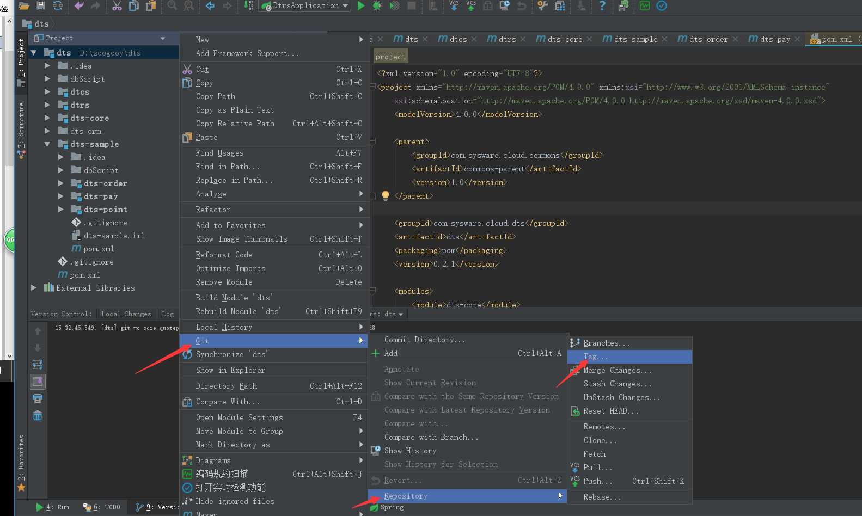
Task: Select Stash Changes... entry
Action: 629,384
